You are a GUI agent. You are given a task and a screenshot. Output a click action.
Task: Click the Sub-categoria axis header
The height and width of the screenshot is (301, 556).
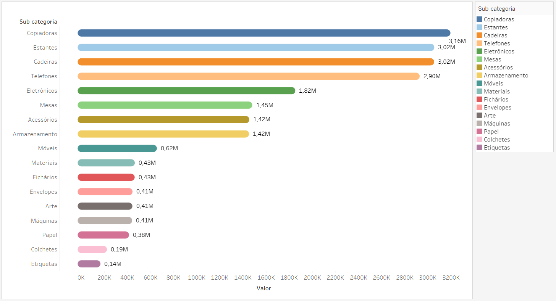tap(38, 22)
